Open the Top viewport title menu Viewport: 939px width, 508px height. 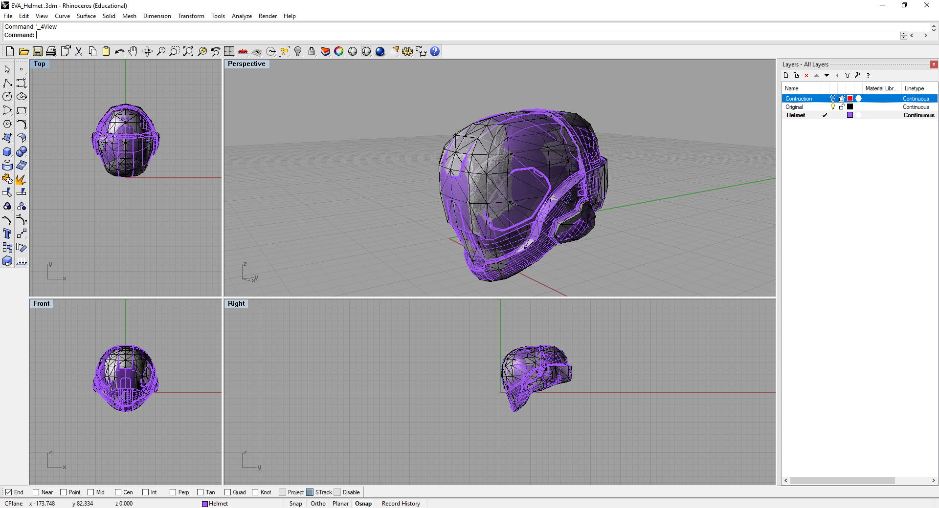pos(40,64)
